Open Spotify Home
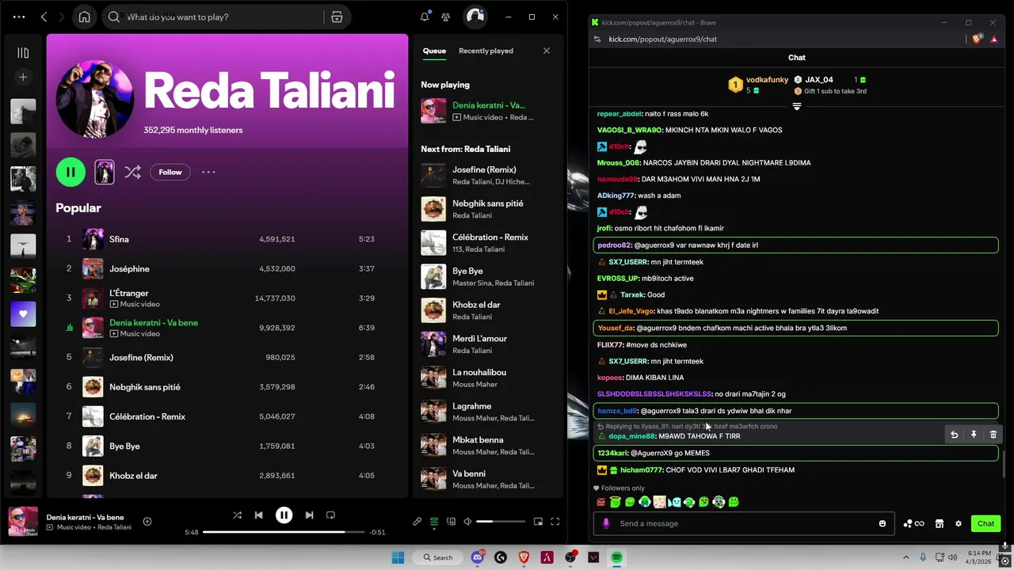1014x570 pixels. (x=85, y=17)
